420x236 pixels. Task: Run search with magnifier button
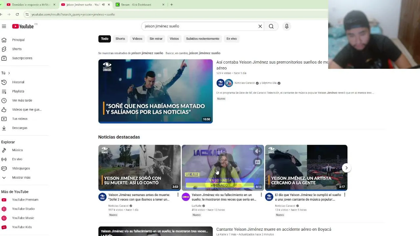271,26
